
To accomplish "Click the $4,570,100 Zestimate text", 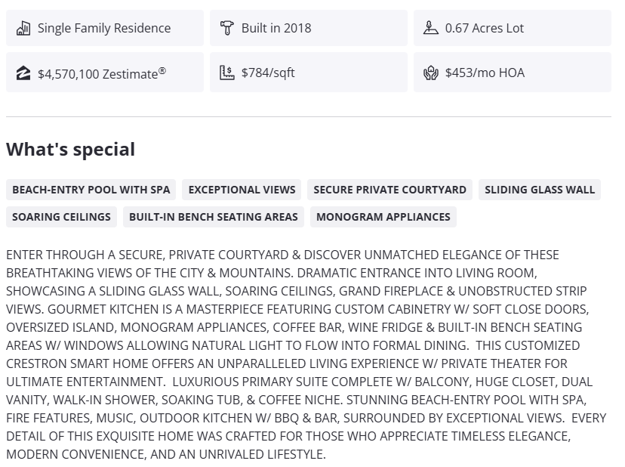I will pyautogui.click(x=102, y=73).
